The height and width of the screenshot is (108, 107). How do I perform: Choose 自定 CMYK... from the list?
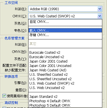pyautogui.click(x=65, y=22)
